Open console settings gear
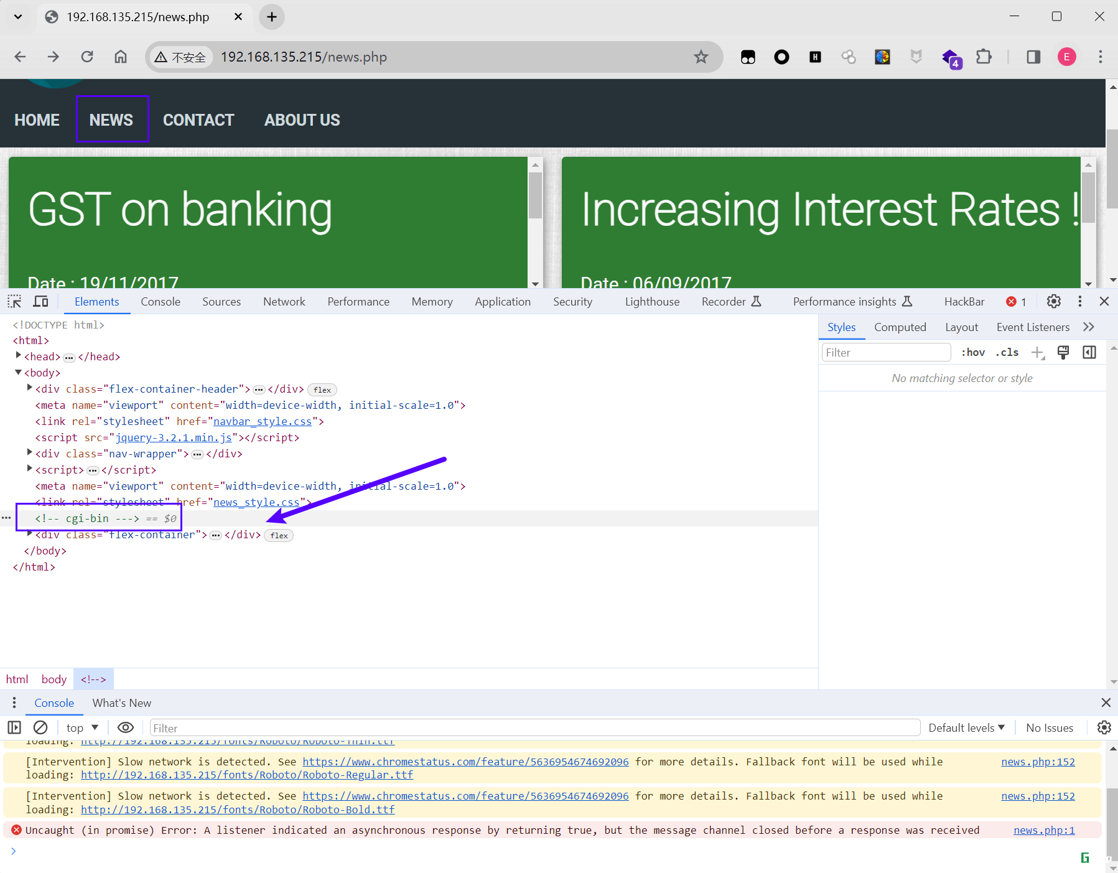This screenshot has height=873, width=1118. (x=1104, y=727)
